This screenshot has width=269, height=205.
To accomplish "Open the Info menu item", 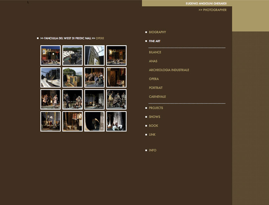I will (152, 150).
